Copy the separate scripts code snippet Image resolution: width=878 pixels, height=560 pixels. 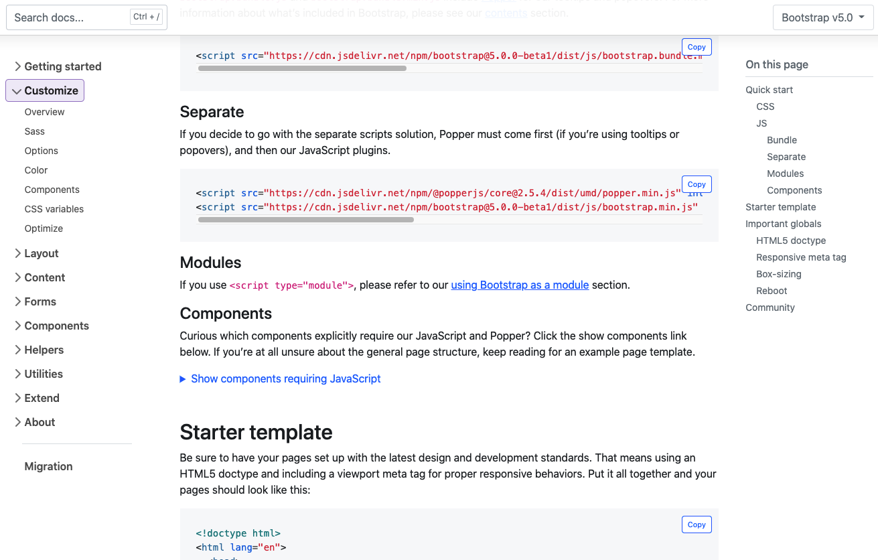coord(697,184)
